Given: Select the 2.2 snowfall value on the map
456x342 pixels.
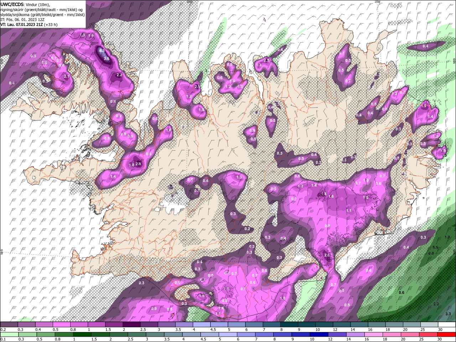Looking at the screenshot, I should 119,75.
